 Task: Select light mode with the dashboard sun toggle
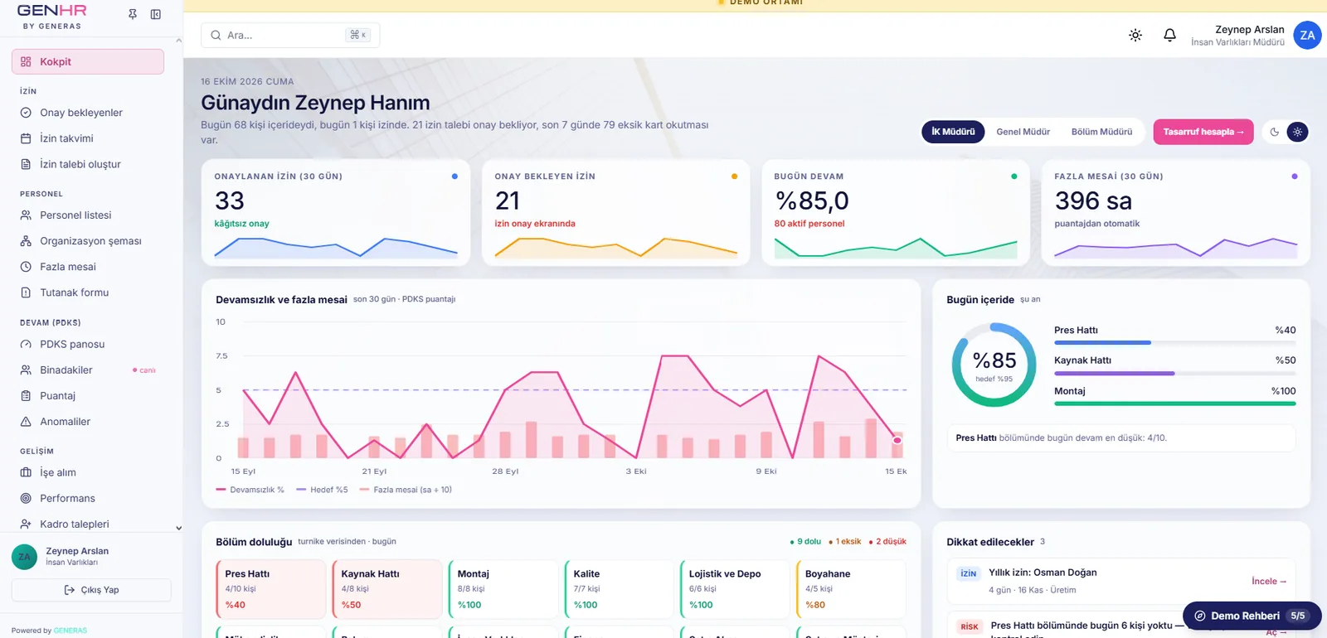coord(1298,132)
